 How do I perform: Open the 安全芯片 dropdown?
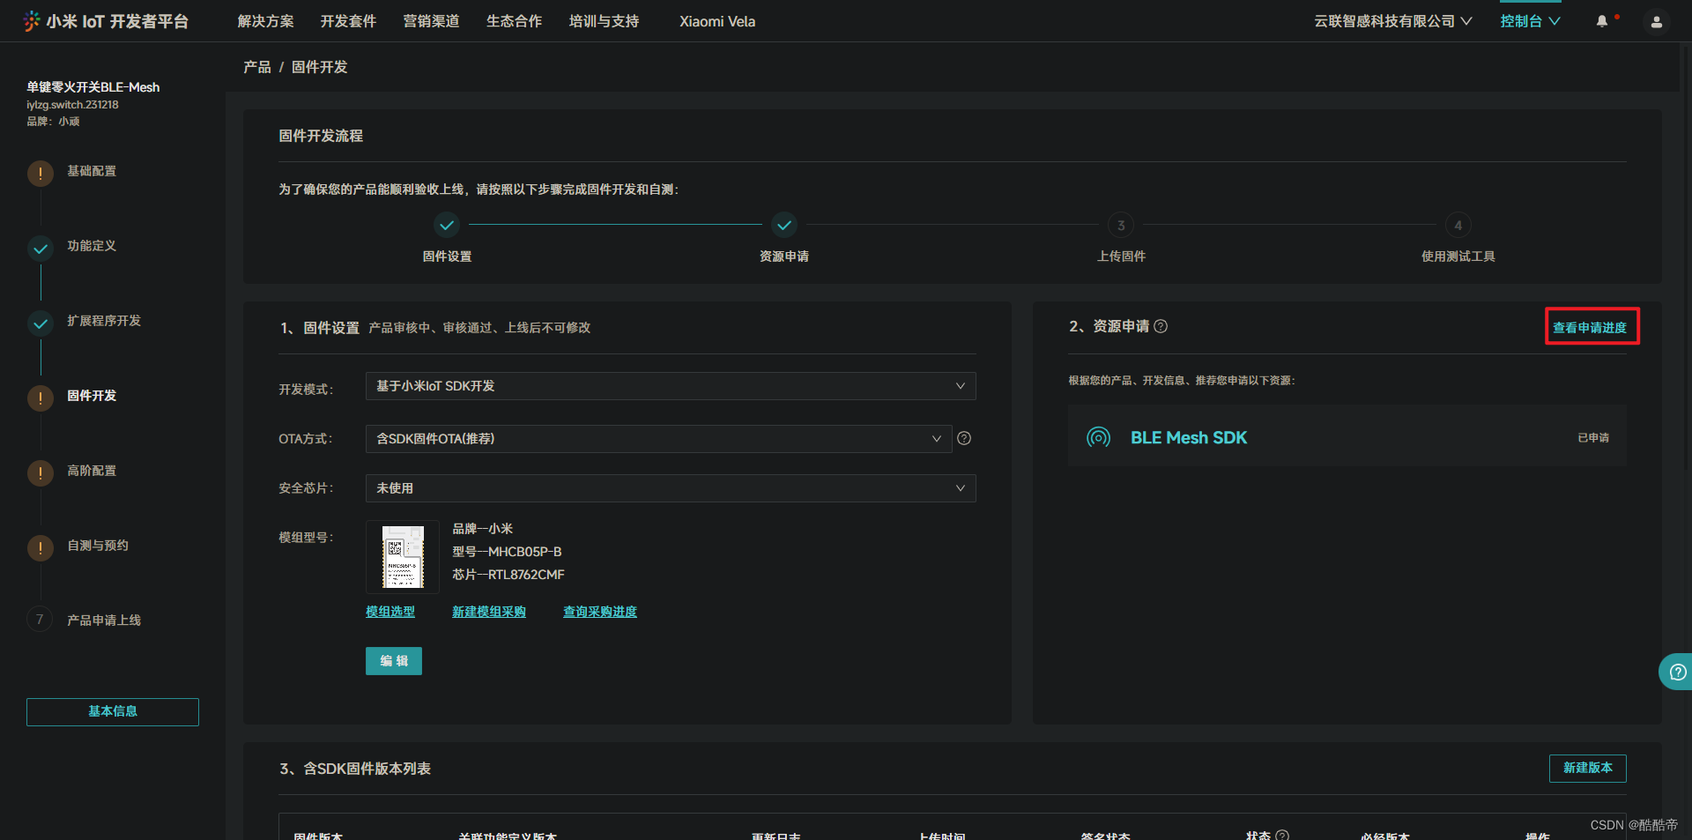click(671, 488)
